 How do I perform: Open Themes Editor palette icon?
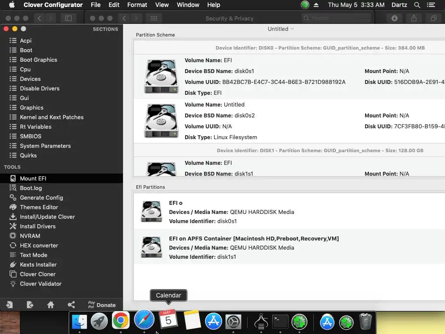tap(13, 207)
